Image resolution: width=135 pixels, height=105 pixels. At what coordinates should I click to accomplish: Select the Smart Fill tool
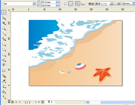click(4, 39)
